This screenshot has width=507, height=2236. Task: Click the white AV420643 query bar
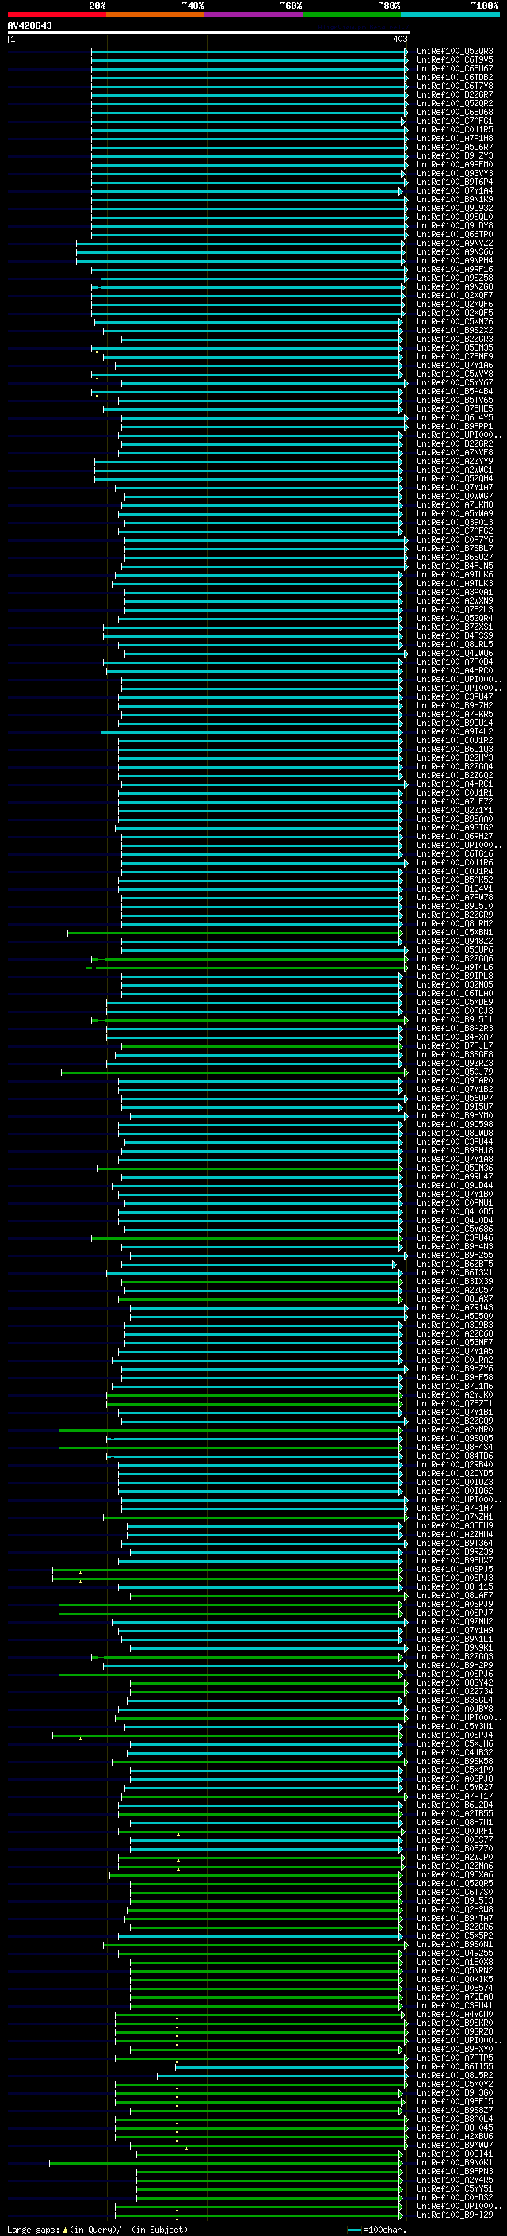[x=208, y=32]
